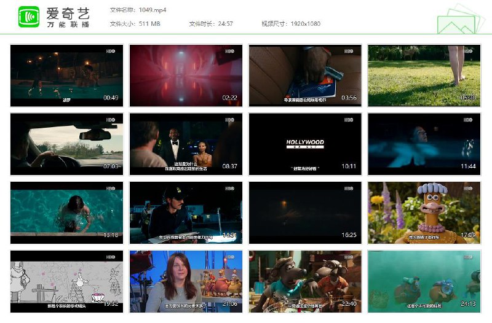Open the animated rats thumbnail at 22:40

point(305,281)
